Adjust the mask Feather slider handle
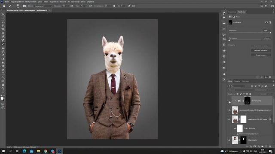 pyautogui.click(x=229, y=40)
